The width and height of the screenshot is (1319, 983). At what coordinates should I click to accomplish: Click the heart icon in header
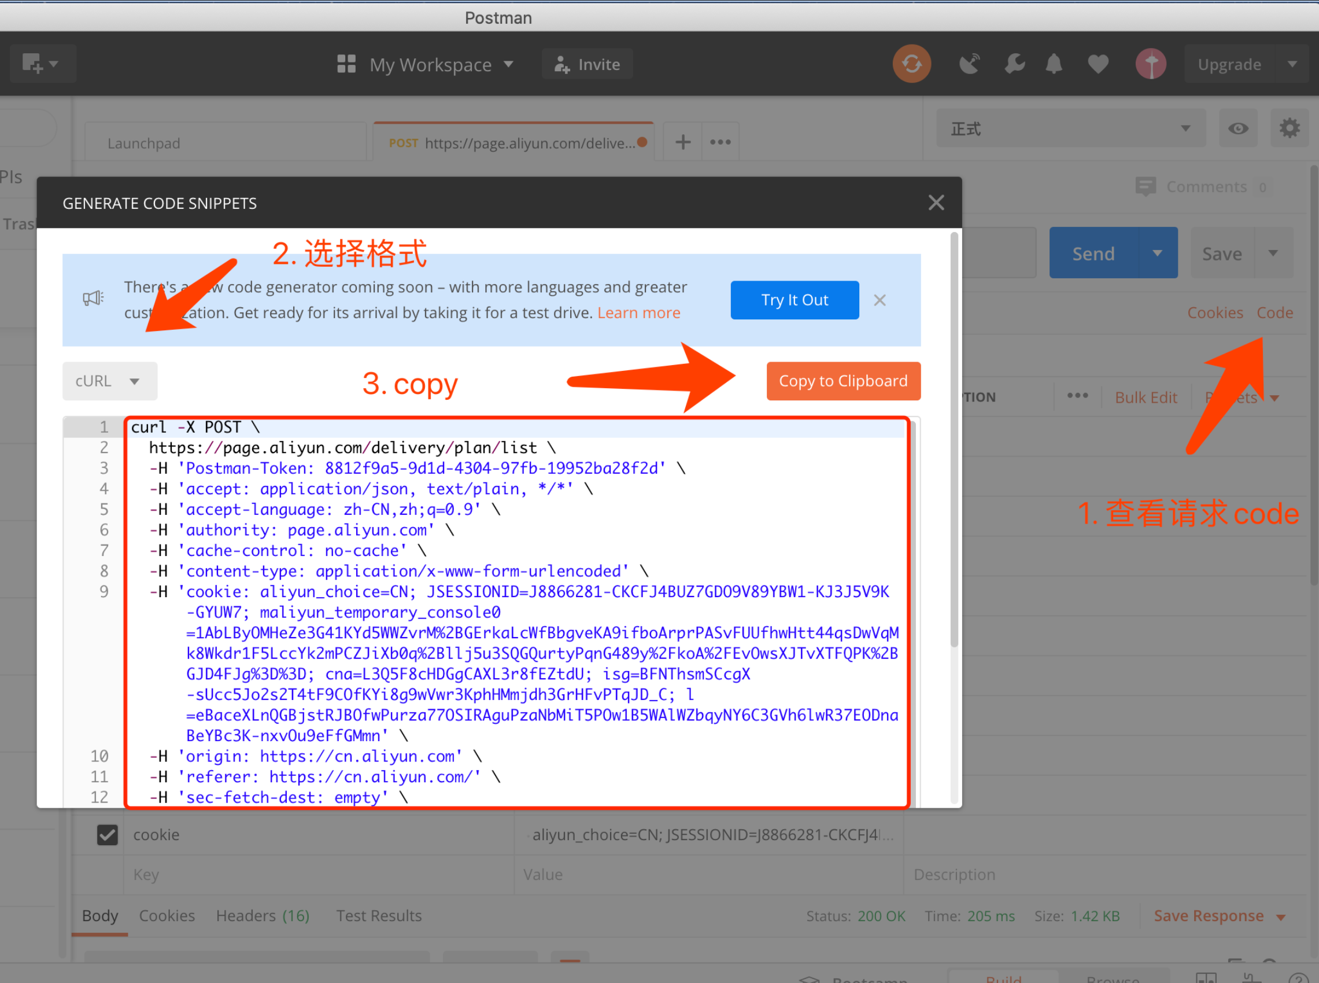1098,64
